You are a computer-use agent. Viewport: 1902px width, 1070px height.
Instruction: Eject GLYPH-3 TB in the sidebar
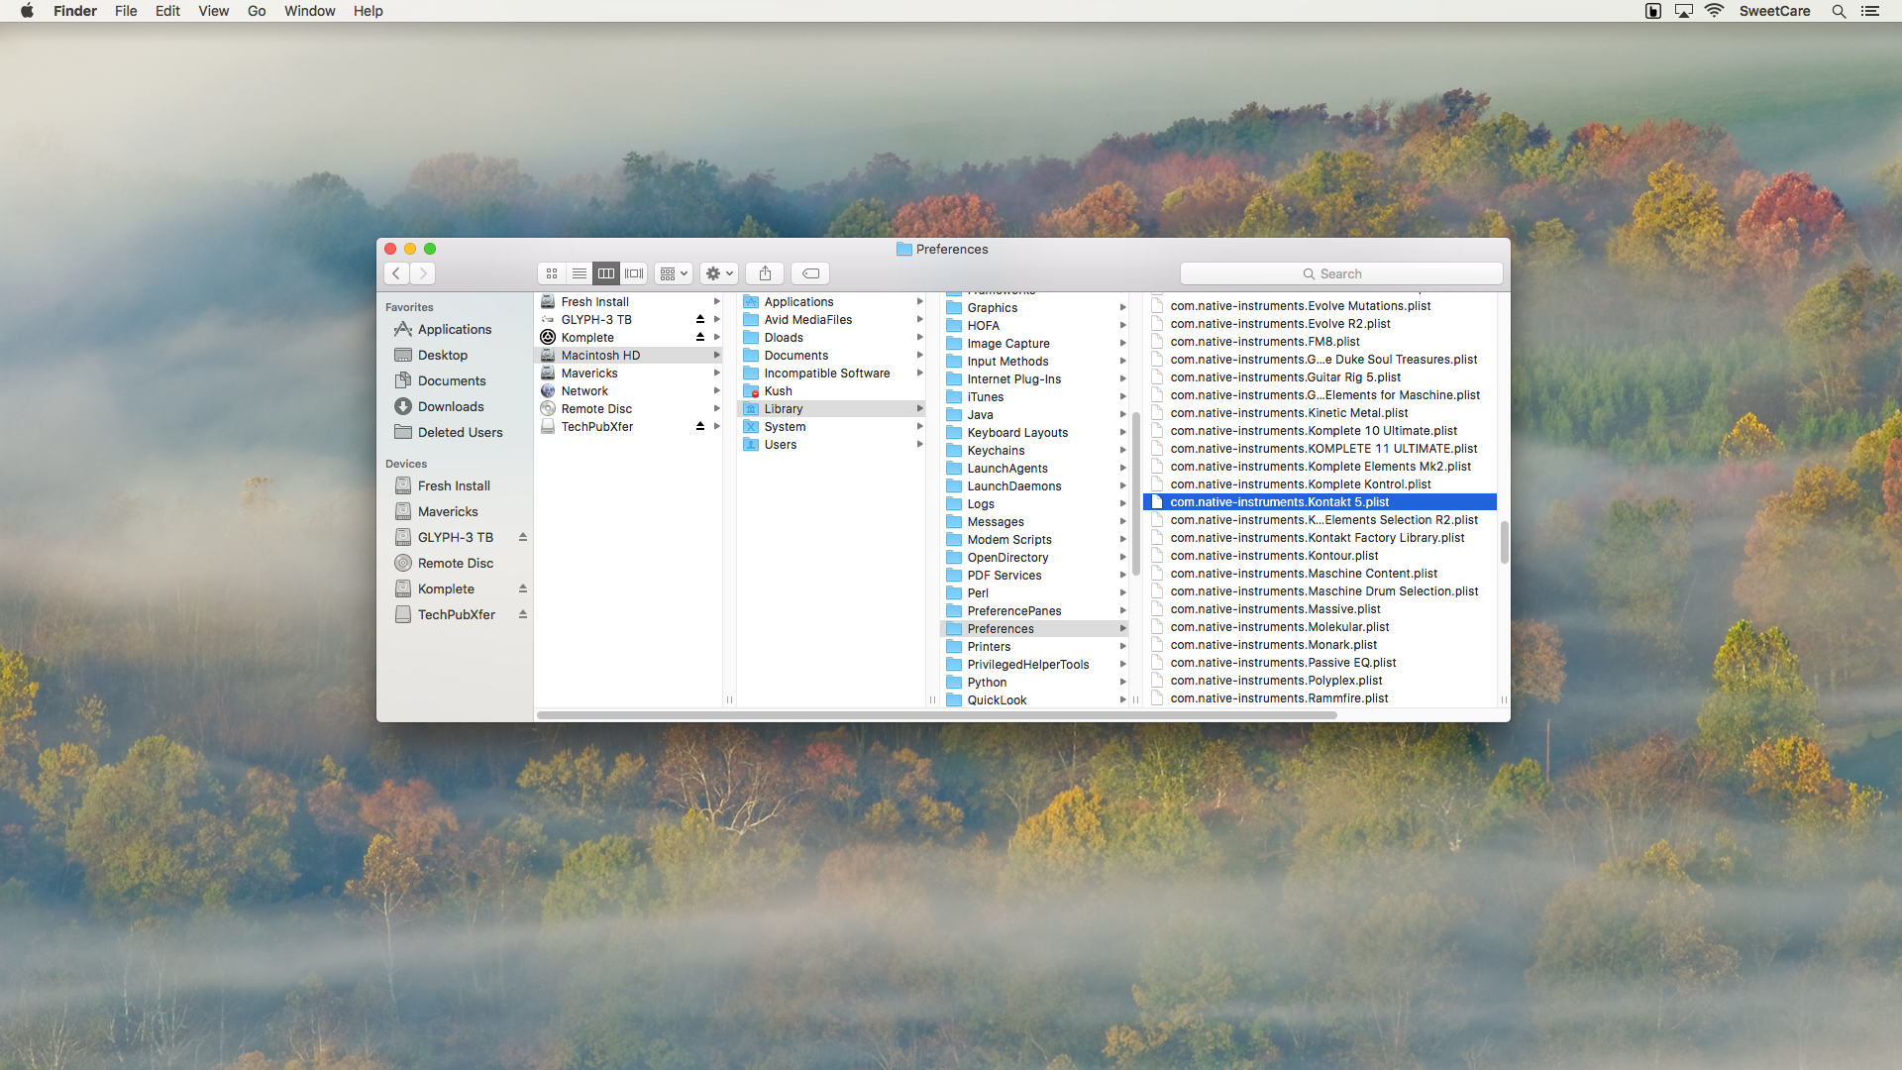click(523, 537)
